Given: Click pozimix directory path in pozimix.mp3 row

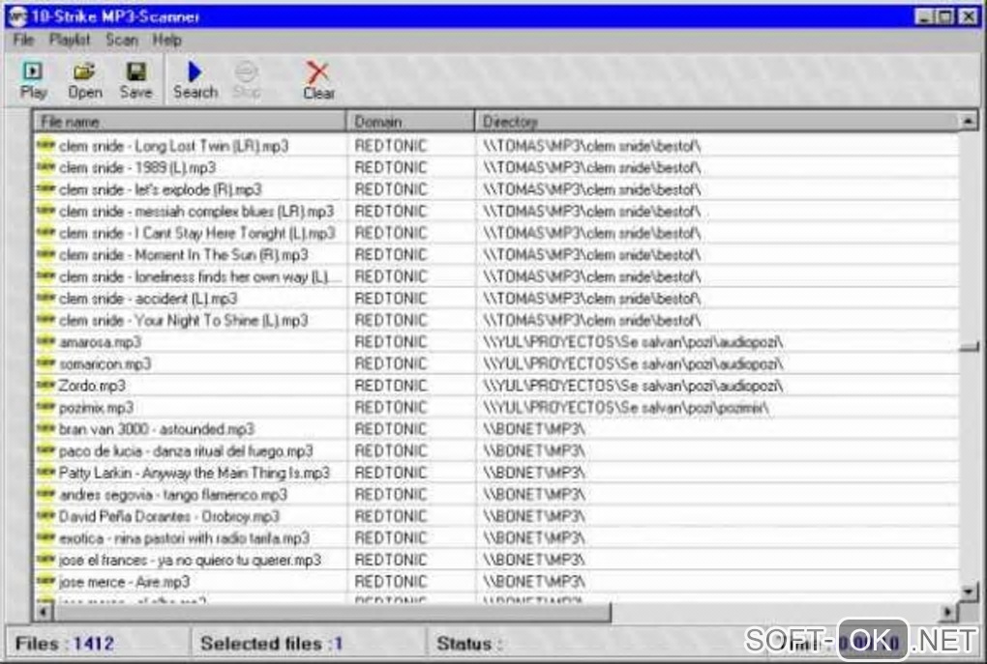Looking at the screenshot, I should [626, 408].
